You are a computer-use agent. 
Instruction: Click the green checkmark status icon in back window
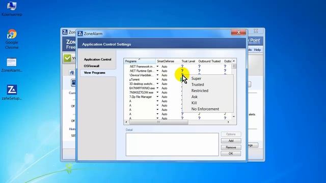click(67, 58)
